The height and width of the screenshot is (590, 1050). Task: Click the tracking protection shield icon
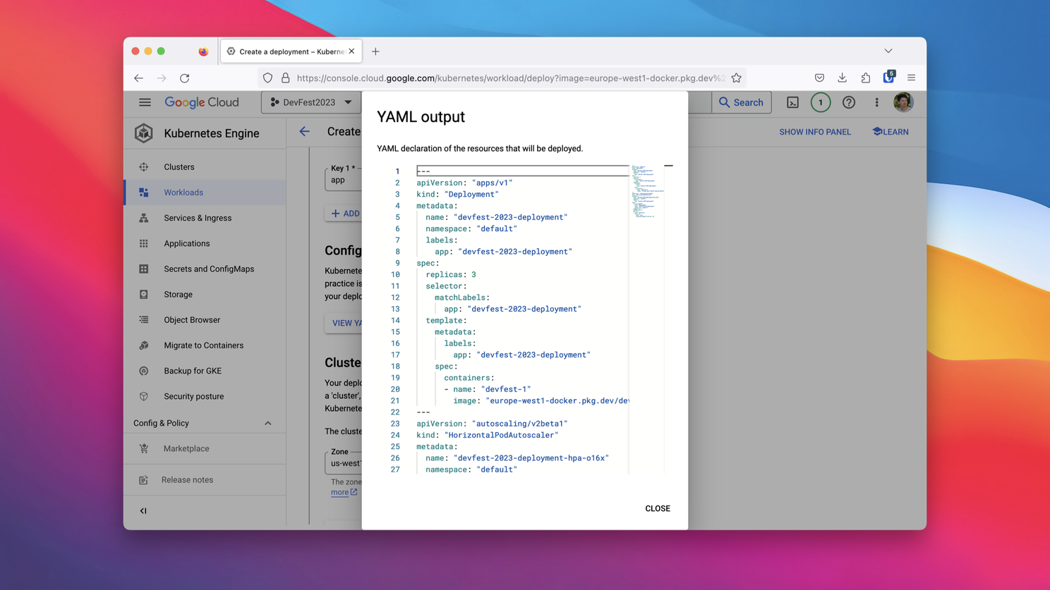tap(267, 78)
